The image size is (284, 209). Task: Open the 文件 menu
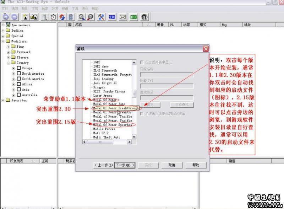point(5,9)
